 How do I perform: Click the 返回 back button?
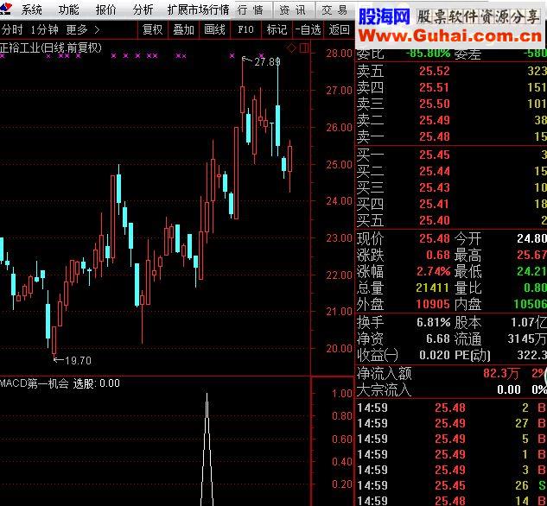(x=339, y=30)
